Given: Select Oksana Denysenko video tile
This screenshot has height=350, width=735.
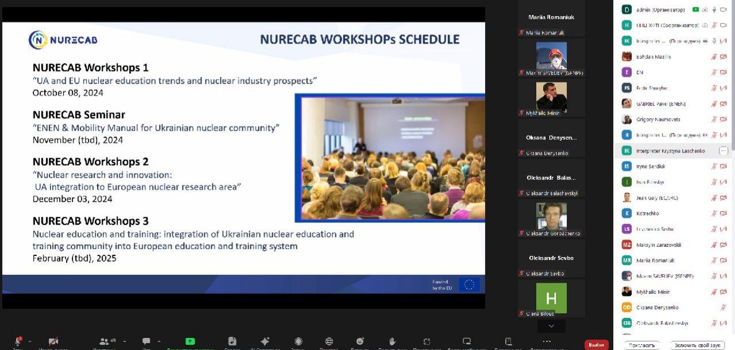Looking at the screenshot, I should [551, 137].
